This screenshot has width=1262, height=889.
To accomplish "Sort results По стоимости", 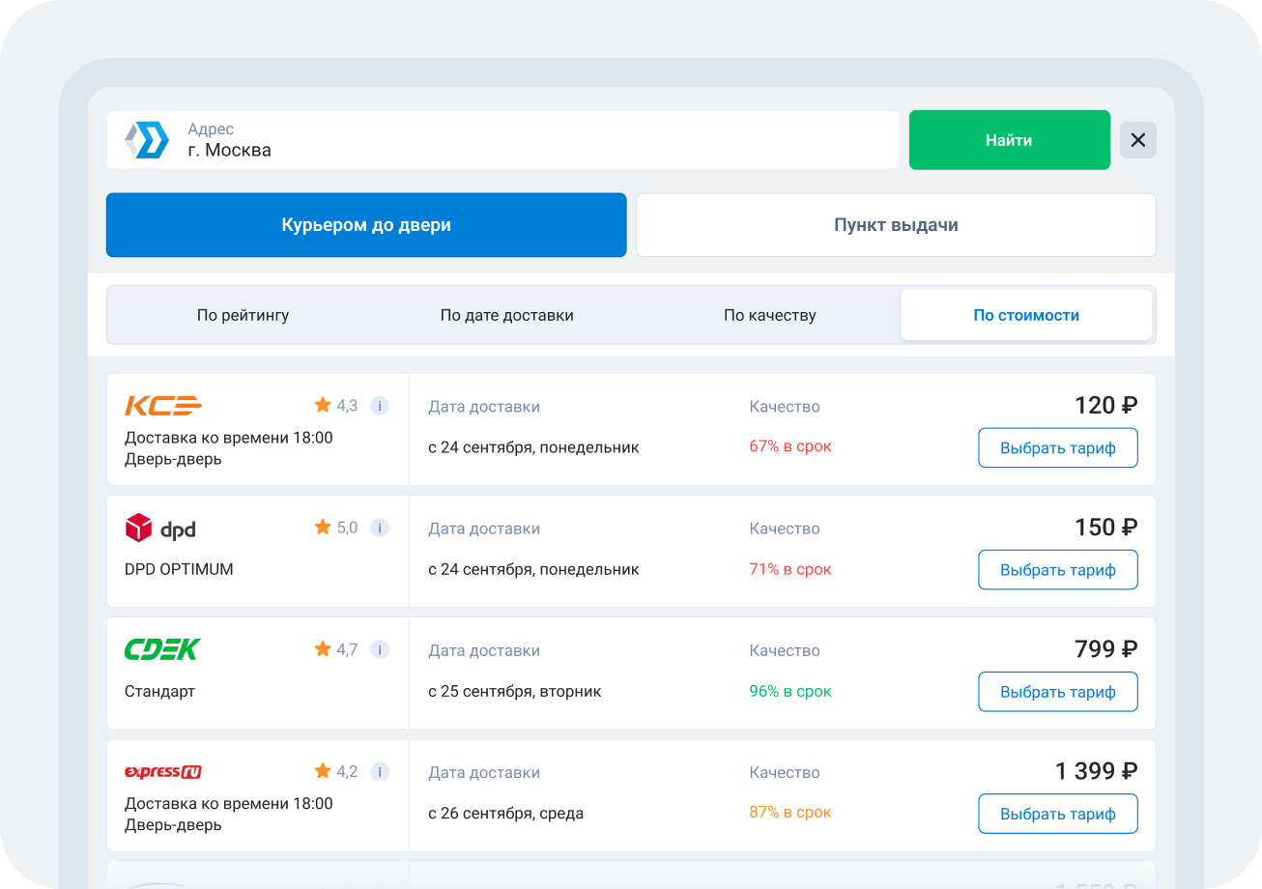I will pyautogui.click(x=1026, y=315).
